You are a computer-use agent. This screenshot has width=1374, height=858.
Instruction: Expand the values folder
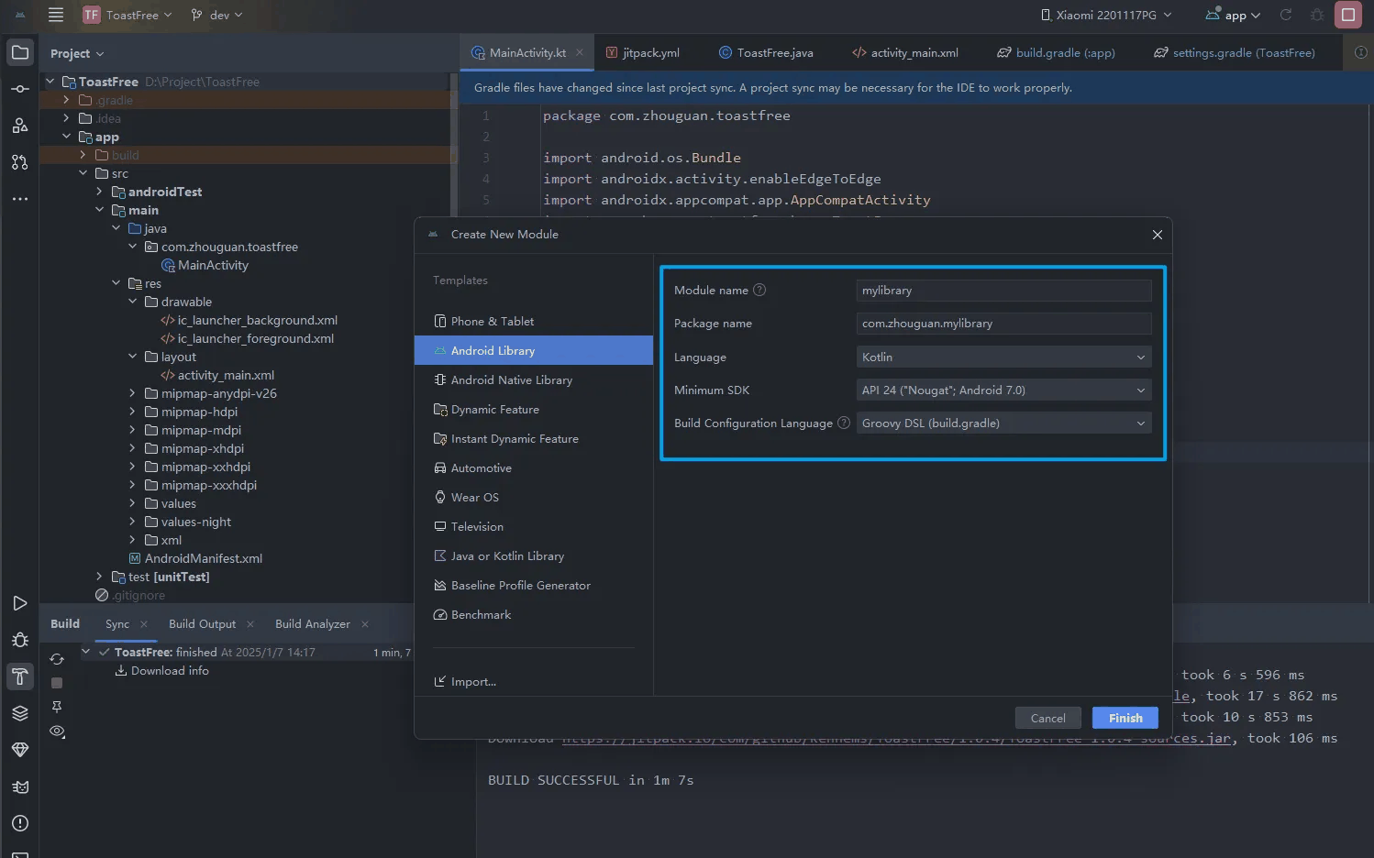pos(132,503)
